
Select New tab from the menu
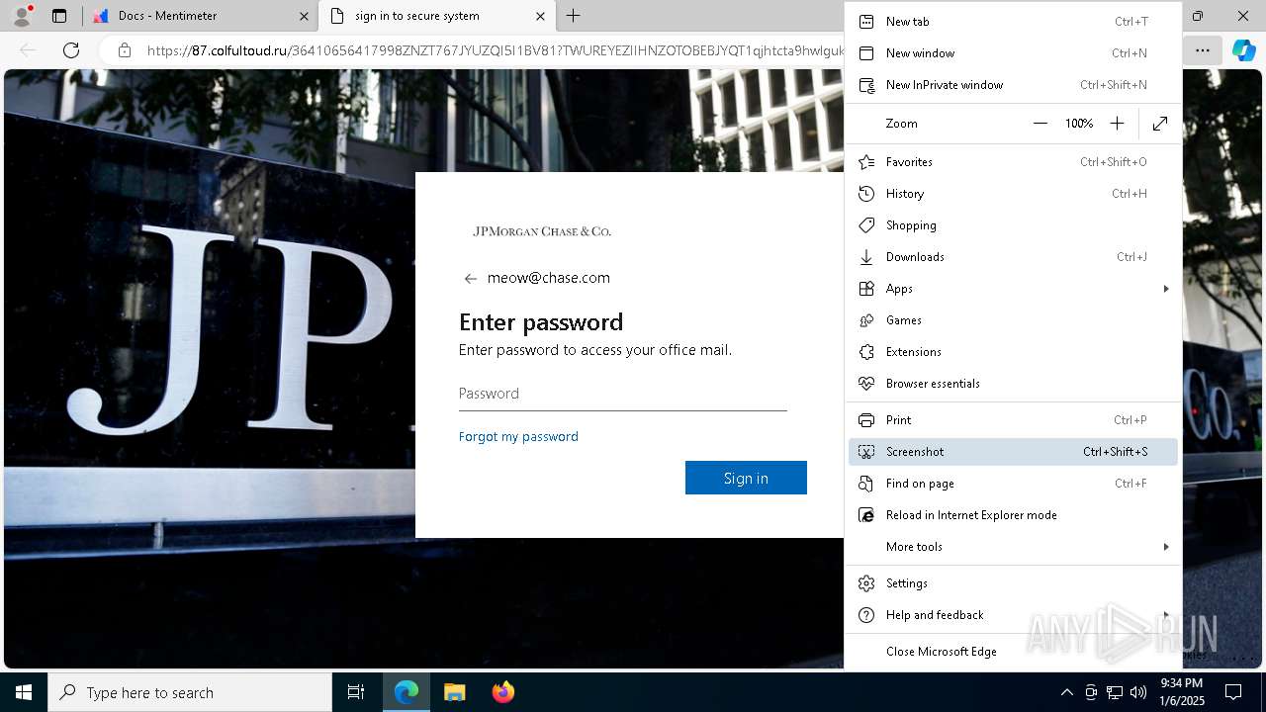click(x=1013, y=22)
